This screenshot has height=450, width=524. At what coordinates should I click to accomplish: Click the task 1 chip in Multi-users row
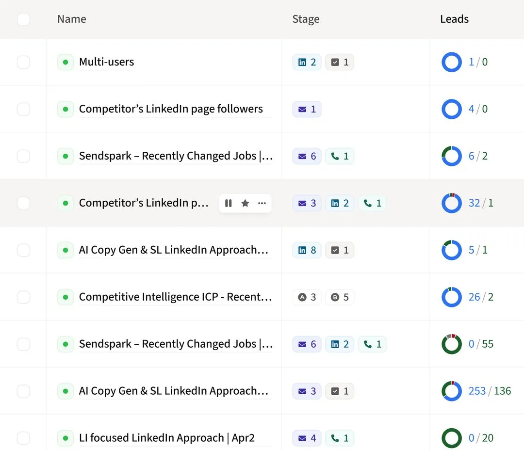pyautogui.click(x=340, y=62)
